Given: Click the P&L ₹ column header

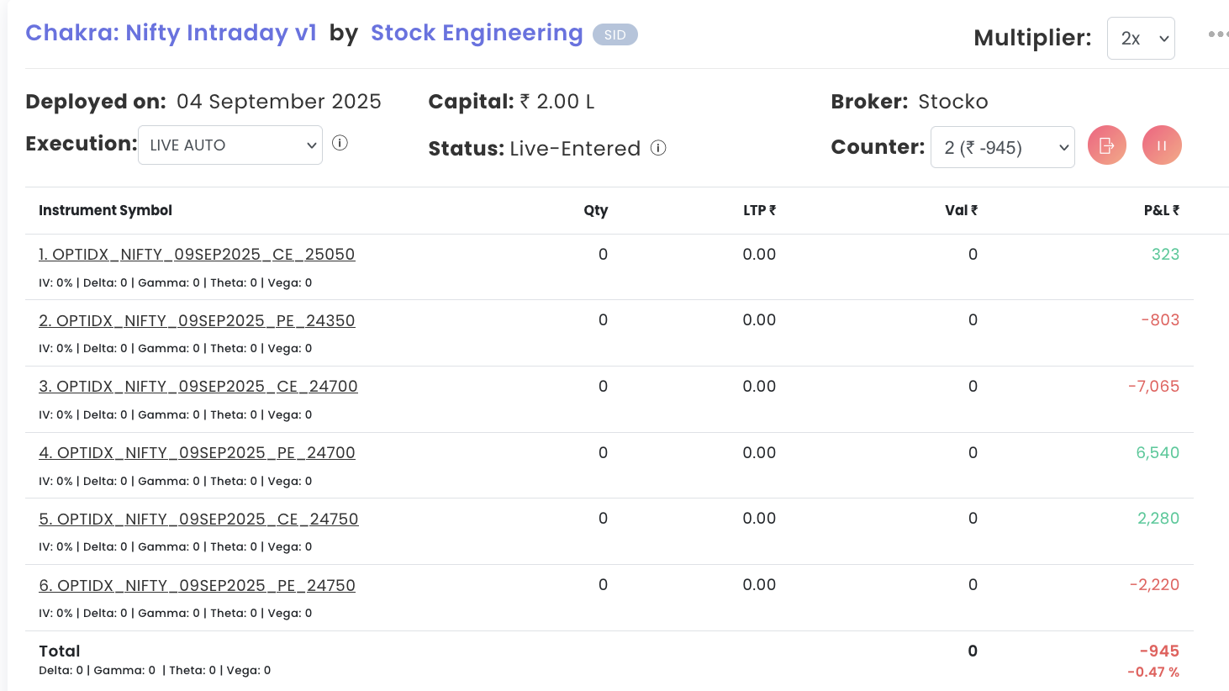Looking at the screenshot, I should pyautogui.click(x=1161, y=210).
